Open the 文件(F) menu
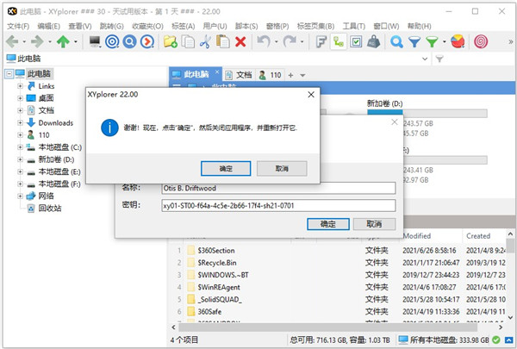517x349 pixels. pyautogui.click(x=18, y=26)
